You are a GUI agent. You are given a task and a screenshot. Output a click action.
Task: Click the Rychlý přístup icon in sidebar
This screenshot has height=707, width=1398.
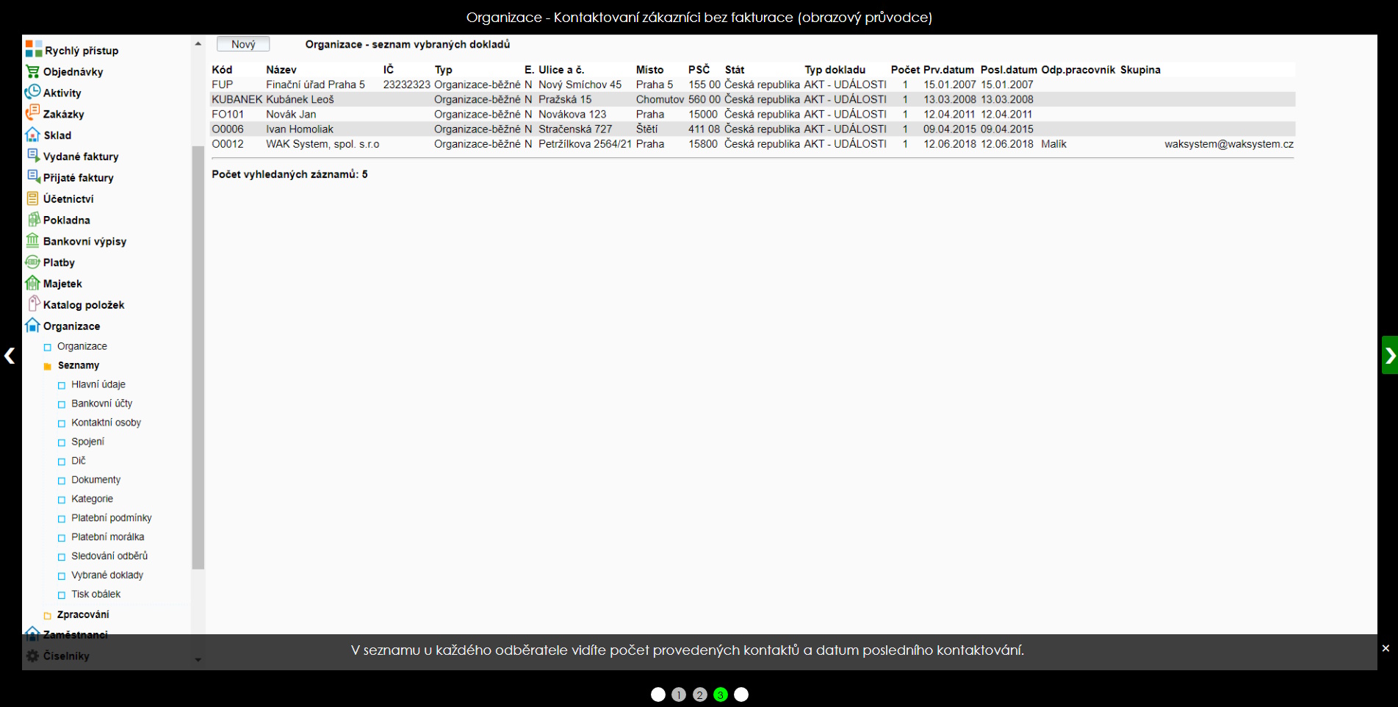point(34,50)
